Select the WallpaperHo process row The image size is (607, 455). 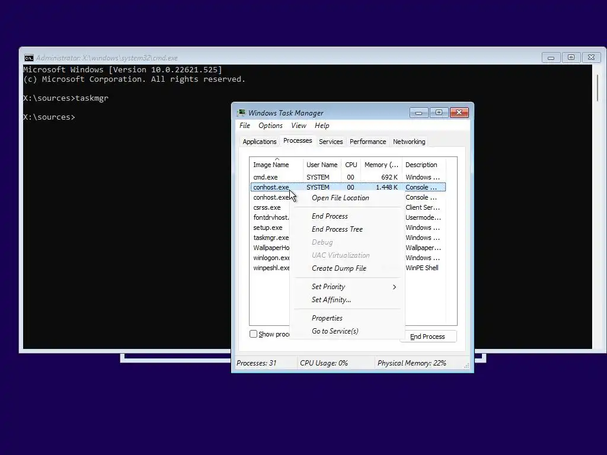(271, 248)
